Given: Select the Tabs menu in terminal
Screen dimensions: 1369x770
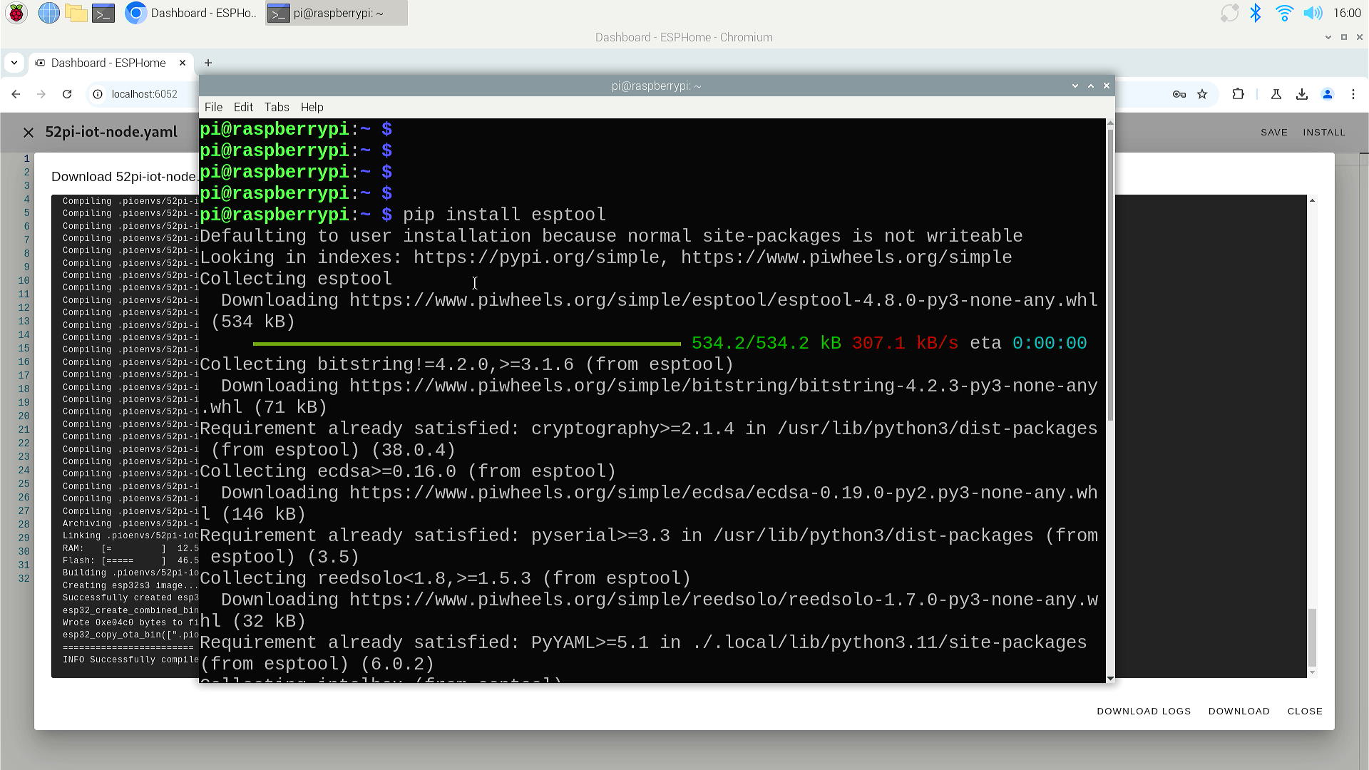Looking at the screenshot, I should (x=275, y=106).
